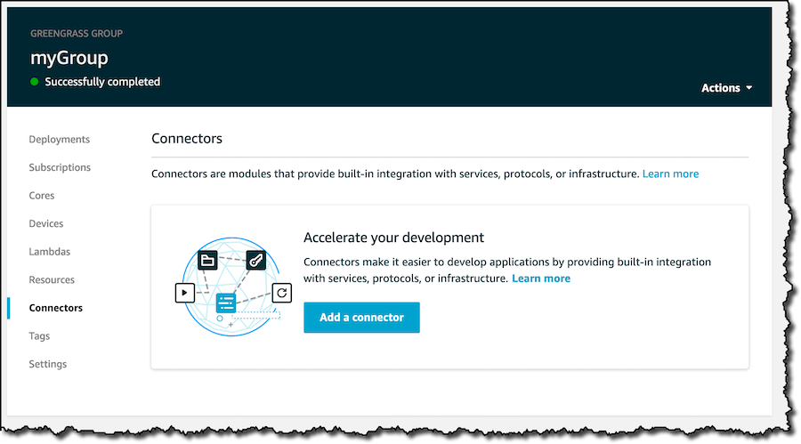Open Learn more link under Connectors heading
The image size is (801, 444).
[670, 174]
